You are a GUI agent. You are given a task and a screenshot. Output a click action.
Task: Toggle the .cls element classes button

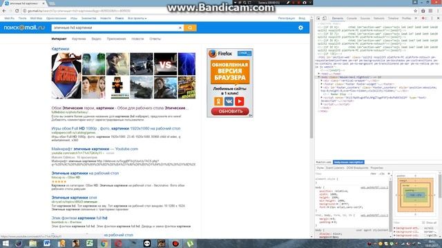382,174
